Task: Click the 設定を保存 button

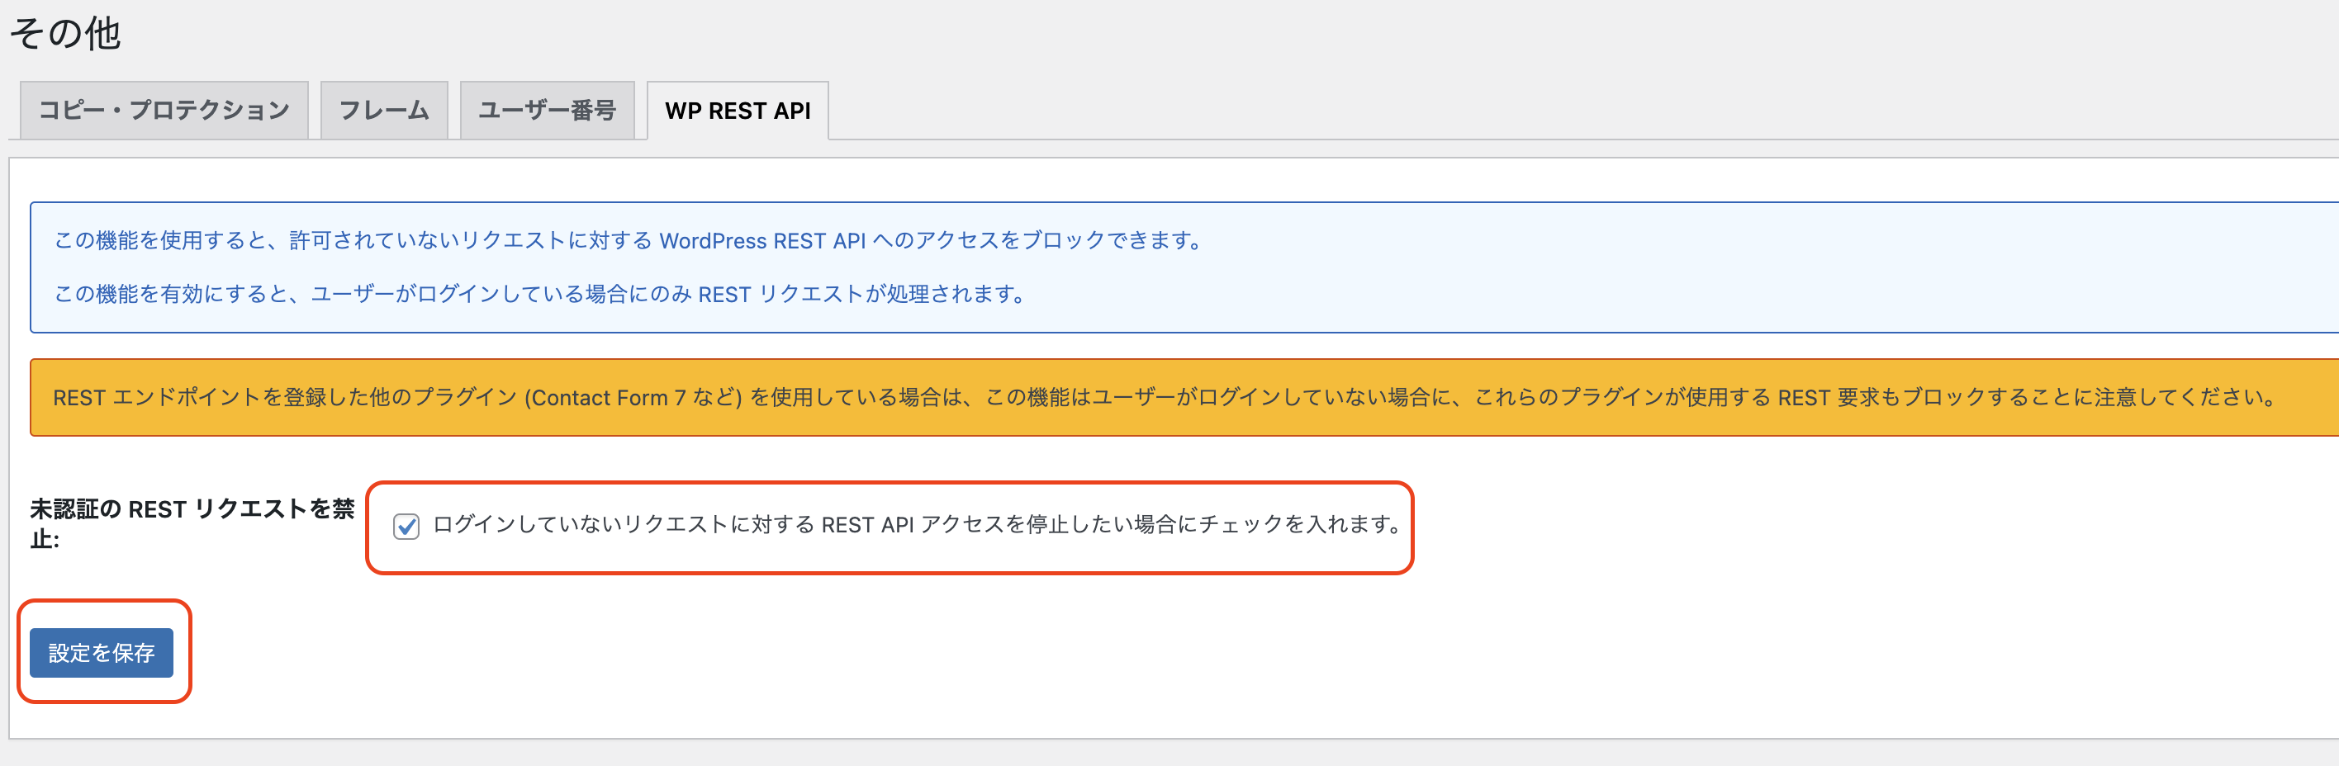Action: [102, 651]
